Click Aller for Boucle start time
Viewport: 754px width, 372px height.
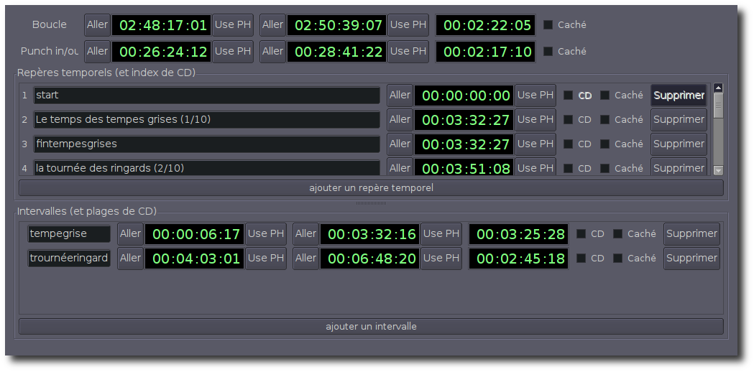[x=97, y=25]
